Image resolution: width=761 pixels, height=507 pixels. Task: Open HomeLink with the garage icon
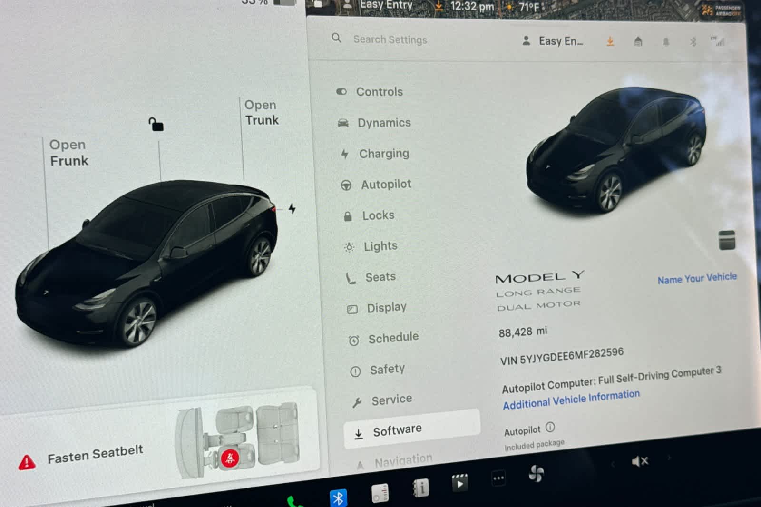pyautogui.click(x=637, y=42)
